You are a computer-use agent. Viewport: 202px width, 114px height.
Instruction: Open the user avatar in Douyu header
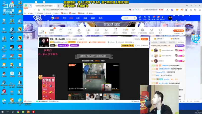click(x=170, y=18)
